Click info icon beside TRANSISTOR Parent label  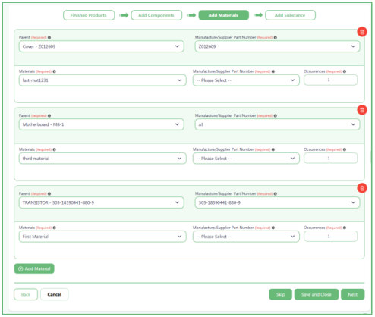[x=49, y=193]
